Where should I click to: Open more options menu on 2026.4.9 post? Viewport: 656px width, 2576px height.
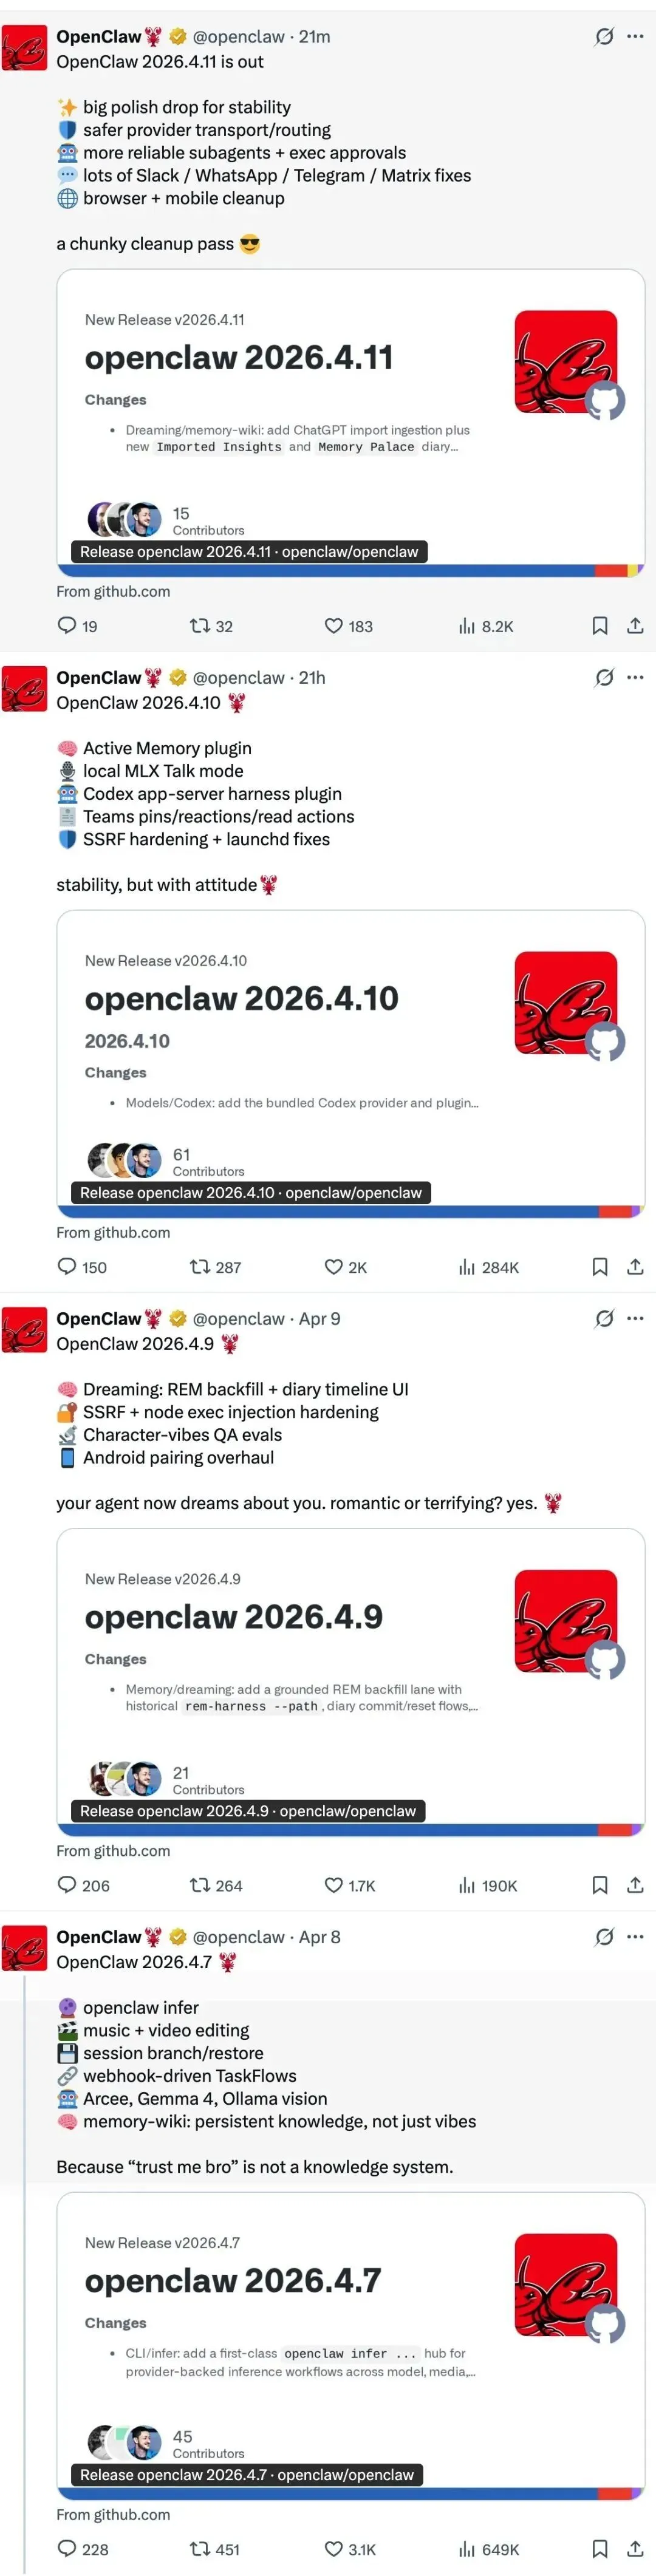tap(635, 1319)
